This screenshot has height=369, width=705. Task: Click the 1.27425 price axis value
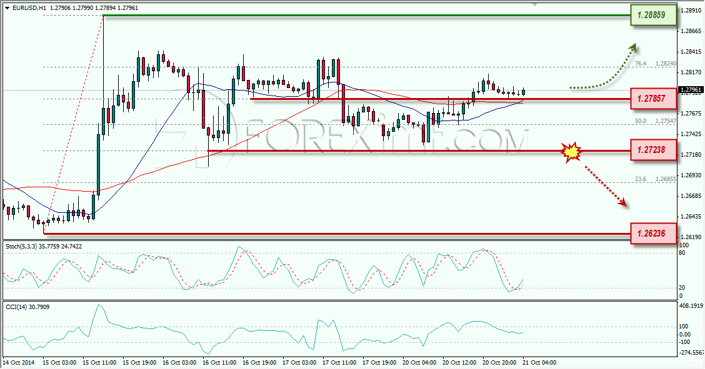pyautogui.click(x=691, y=134)
